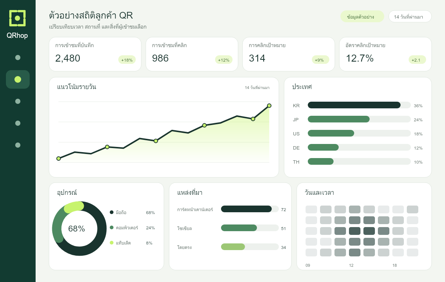Select the value 72 beside the การ์ดหน้าเคาน์เตอร์ bar
Image resolution: width=445 pixels, height=282 pixels.
(x=284, y=210)
